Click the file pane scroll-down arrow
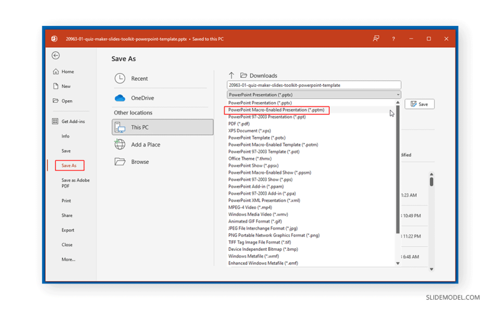This screenshot has width=500, height=310. pos(432,269)
